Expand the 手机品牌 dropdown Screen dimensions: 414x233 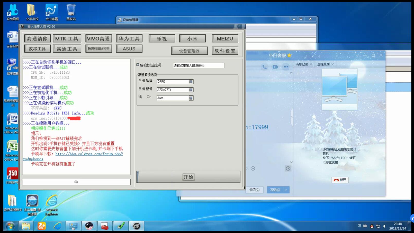pyautogui.click(x=191, y=82)
